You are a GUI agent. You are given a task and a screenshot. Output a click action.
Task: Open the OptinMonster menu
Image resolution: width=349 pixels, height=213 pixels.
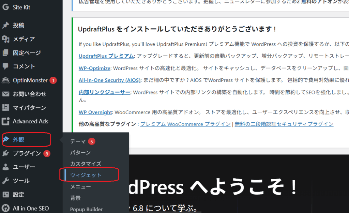(x=31, y=80)
